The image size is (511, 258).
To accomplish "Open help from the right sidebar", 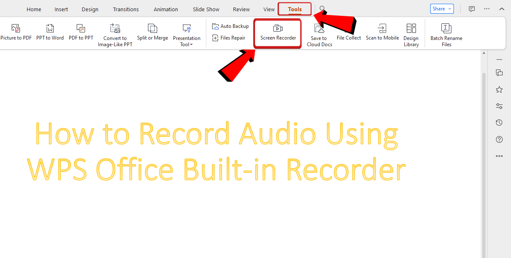I will [499, 139].
